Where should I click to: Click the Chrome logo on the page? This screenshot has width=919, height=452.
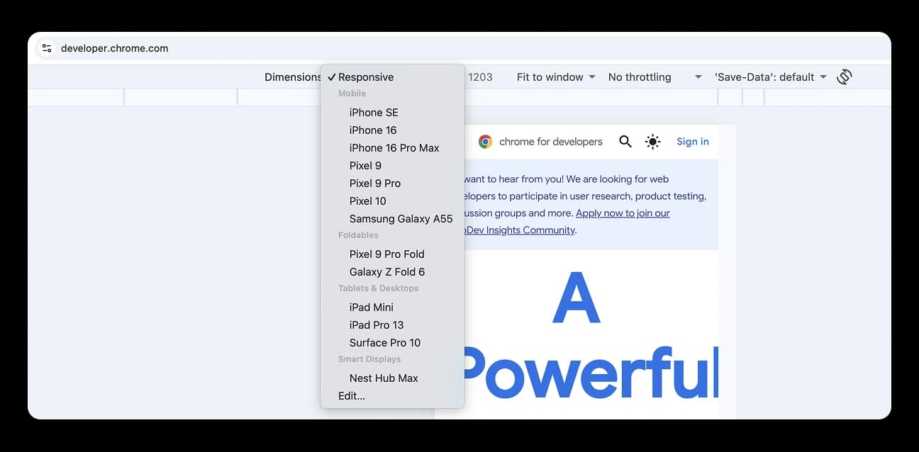(x=485, y=142)
